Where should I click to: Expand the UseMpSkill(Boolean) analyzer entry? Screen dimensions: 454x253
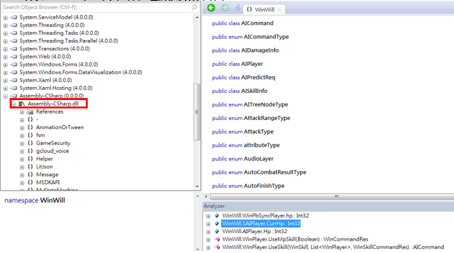(208, 239)
